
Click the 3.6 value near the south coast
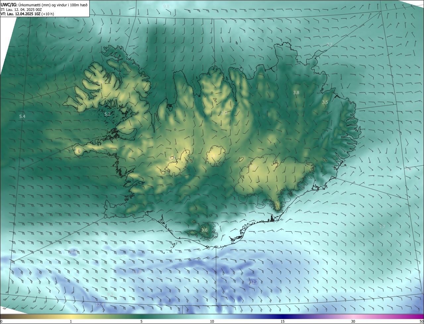tap(204, 230)
